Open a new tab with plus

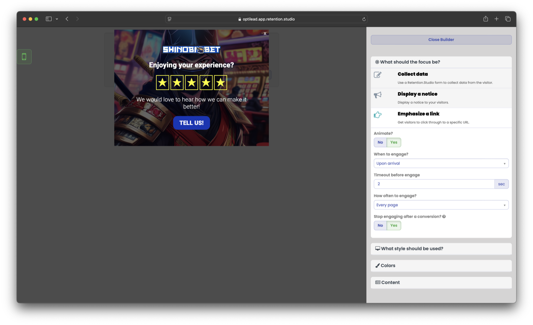point(496,19)
